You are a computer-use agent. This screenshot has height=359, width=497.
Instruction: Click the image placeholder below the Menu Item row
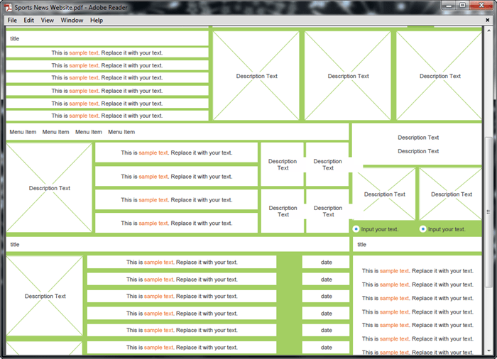(50, 187)
